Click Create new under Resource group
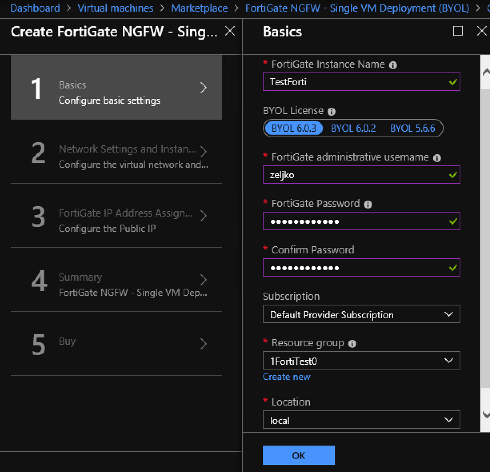The image size is (490, 472). 286,377
